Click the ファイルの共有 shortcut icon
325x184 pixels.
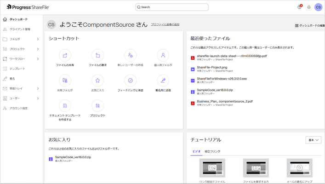tap(65, 55)
